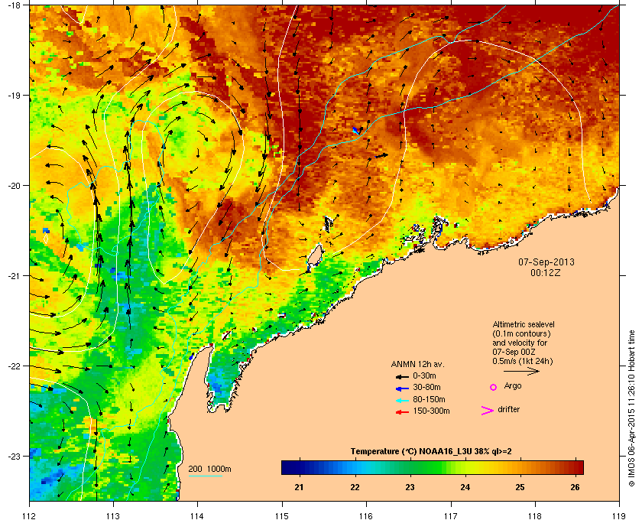Click the cyan 80-150m legend arrow

point(402,401)
